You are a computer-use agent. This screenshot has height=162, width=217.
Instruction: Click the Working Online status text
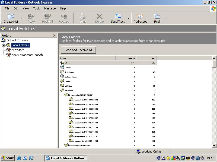coord(151,151)
